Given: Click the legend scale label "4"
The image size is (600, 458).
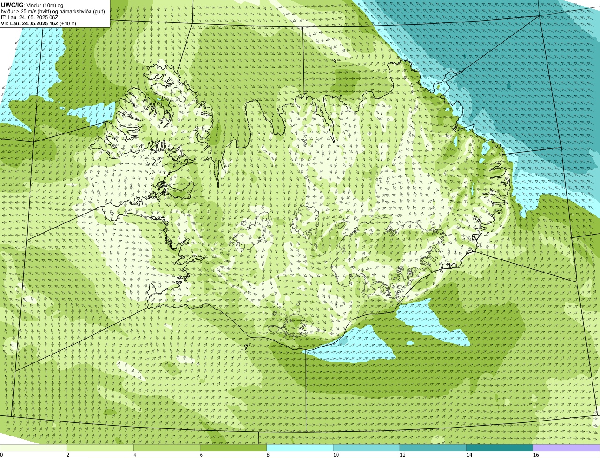Looking at the screenshot, I should pos(135,455).
